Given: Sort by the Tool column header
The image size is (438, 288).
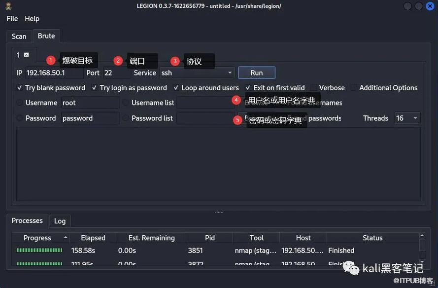Looking at the screenshot, I should click(x=256, y=238).
